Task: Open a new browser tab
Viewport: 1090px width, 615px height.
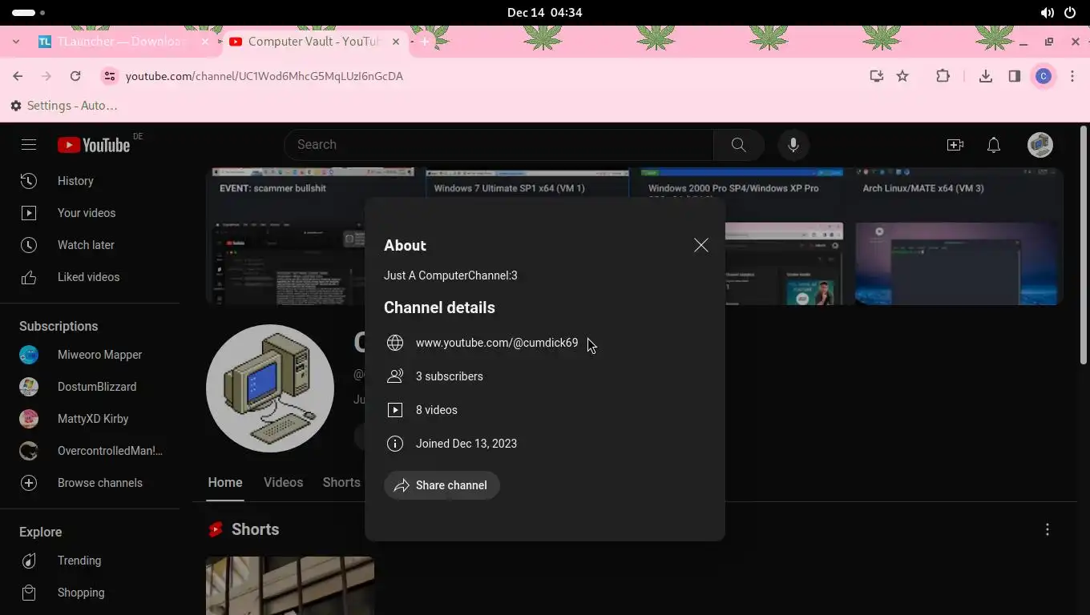Action: 425,42
